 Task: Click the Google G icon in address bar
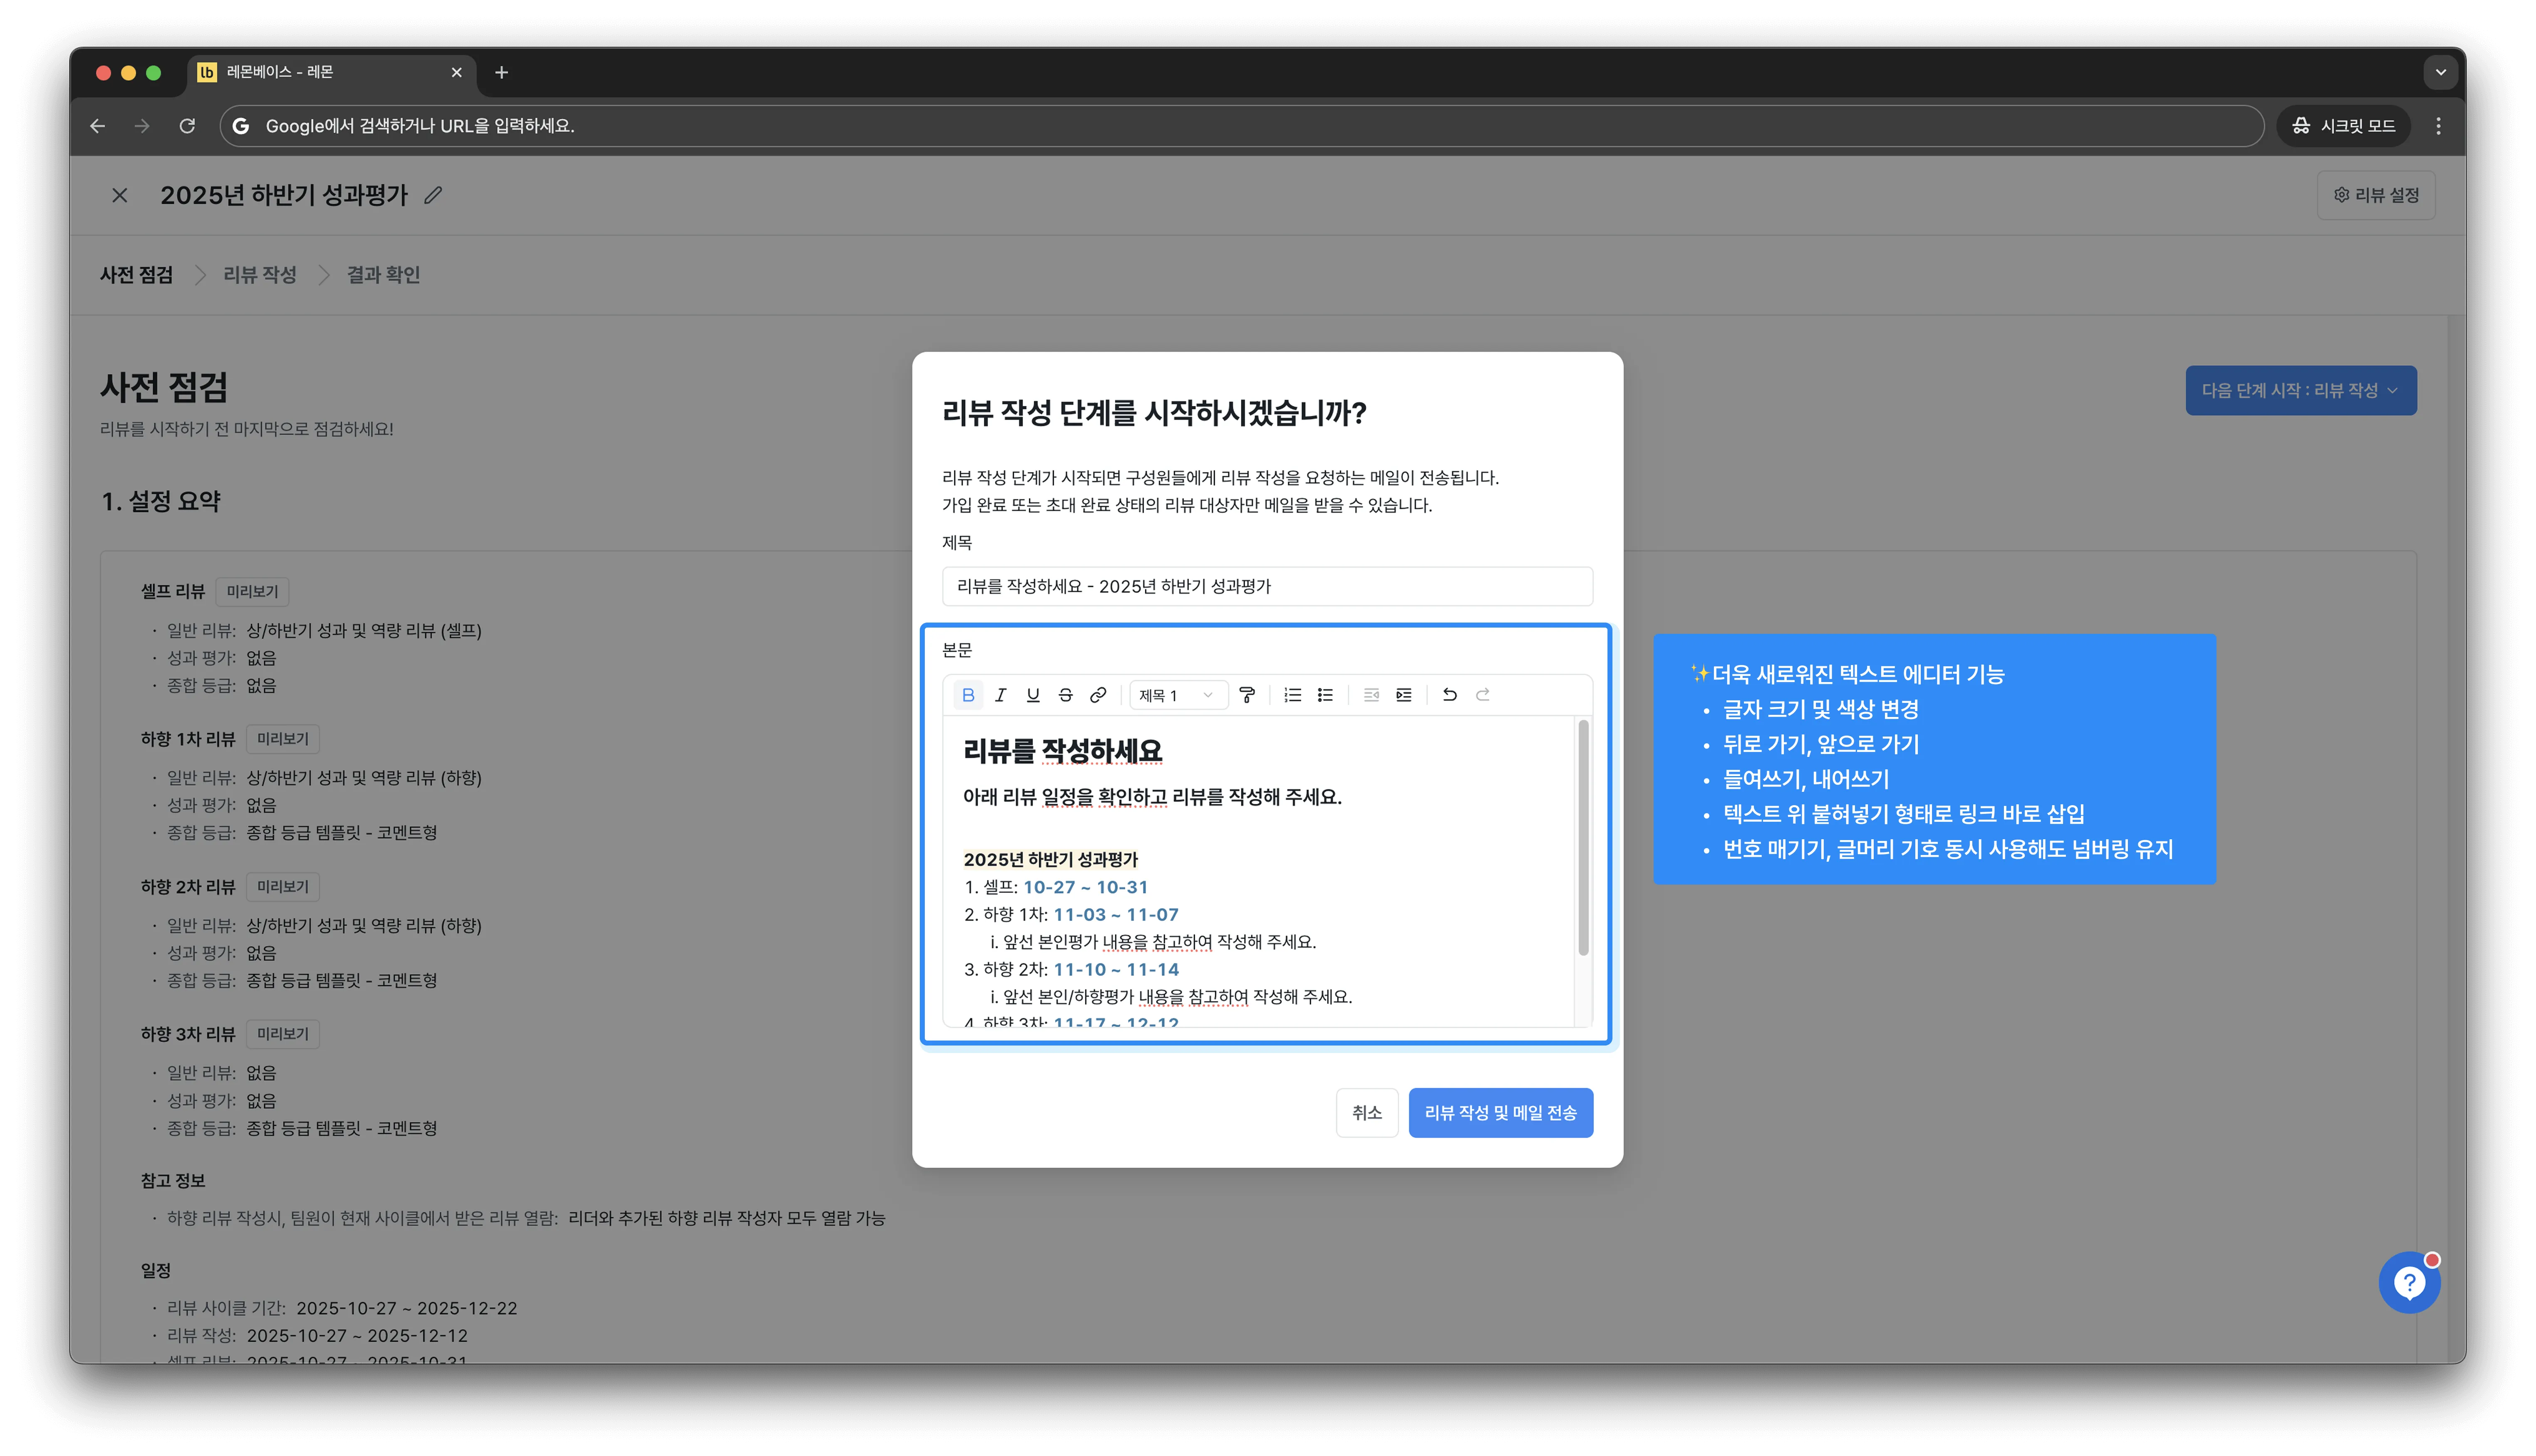(x=241, y=126)
